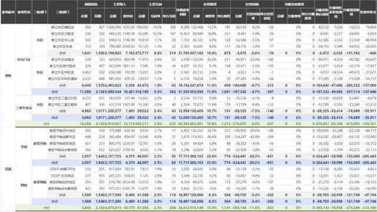Select the cell showing 1891.51
Image resolution: width=377 pixels, height=212 pixels.
pyautogui.click(x=128, y=66)
